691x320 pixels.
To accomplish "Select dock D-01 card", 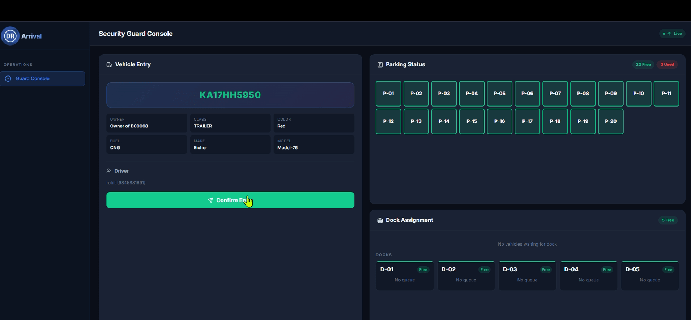I will [x=404, y=276].
